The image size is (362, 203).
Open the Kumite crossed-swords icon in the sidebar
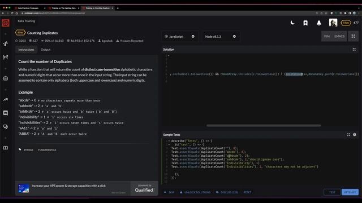click(6, 57)
